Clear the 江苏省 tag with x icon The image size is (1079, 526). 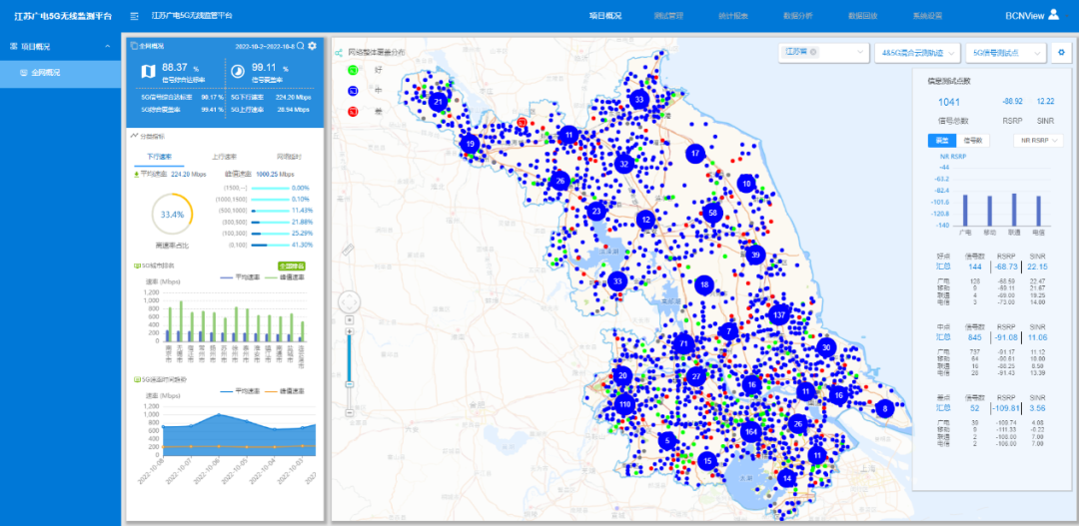coord(813,52)
